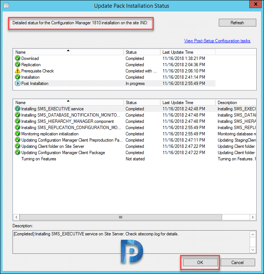This screenshot has width=264, height=274.
Task: Select Installing SMS_HIERARCHY_MANAGER component row
Action: (135, 121)
